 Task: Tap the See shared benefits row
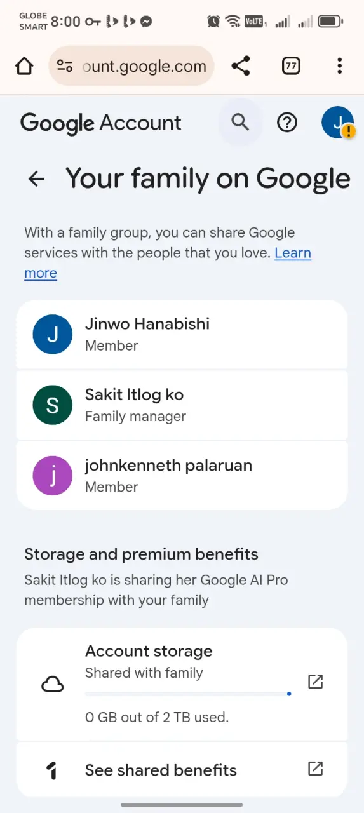point(182,770)
